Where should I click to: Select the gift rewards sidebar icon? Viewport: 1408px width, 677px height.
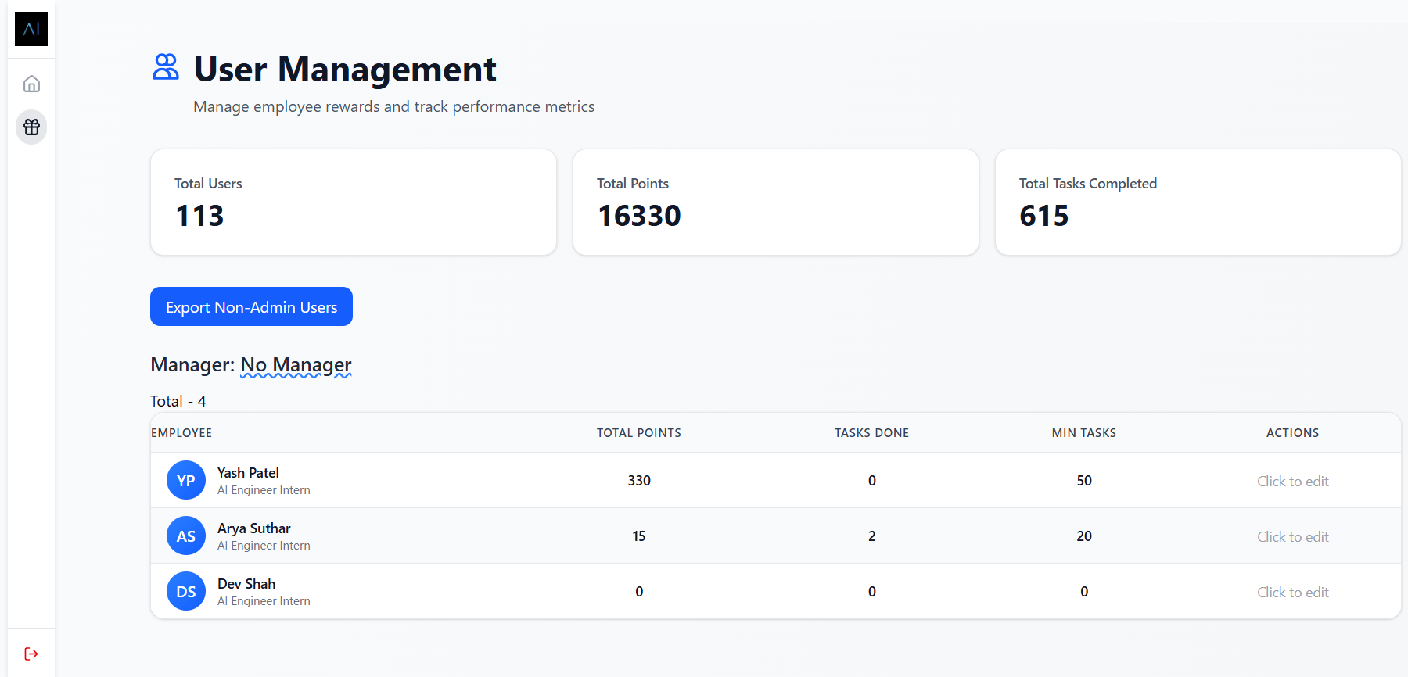click(x=31, y=127)
